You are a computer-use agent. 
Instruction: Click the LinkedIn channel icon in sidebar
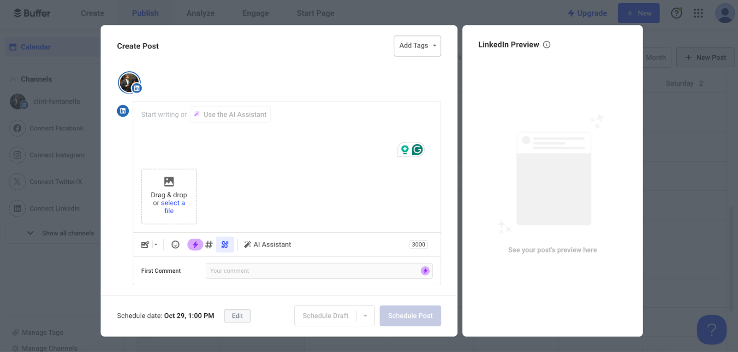17,209
